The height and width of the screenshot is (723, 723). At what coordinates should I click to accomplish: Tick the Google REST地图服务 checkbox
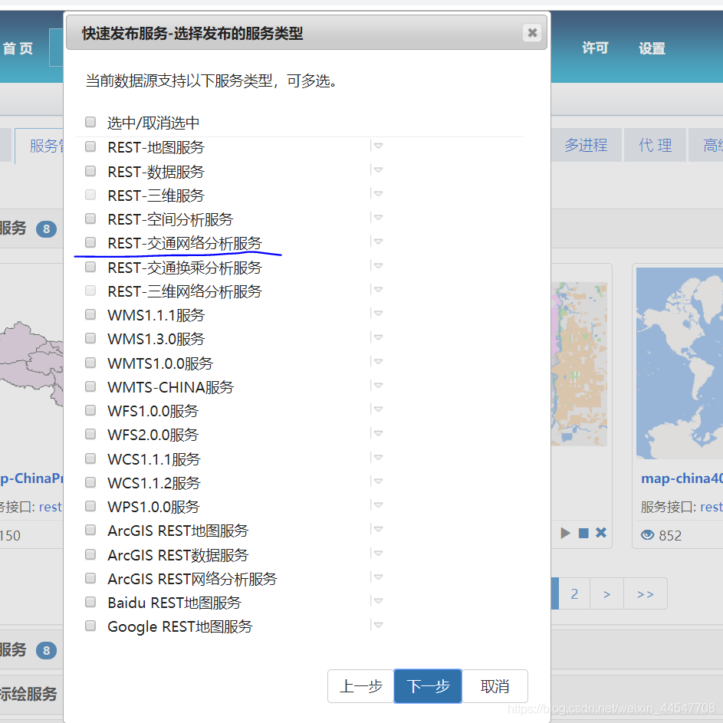click(x=90, y=626)
